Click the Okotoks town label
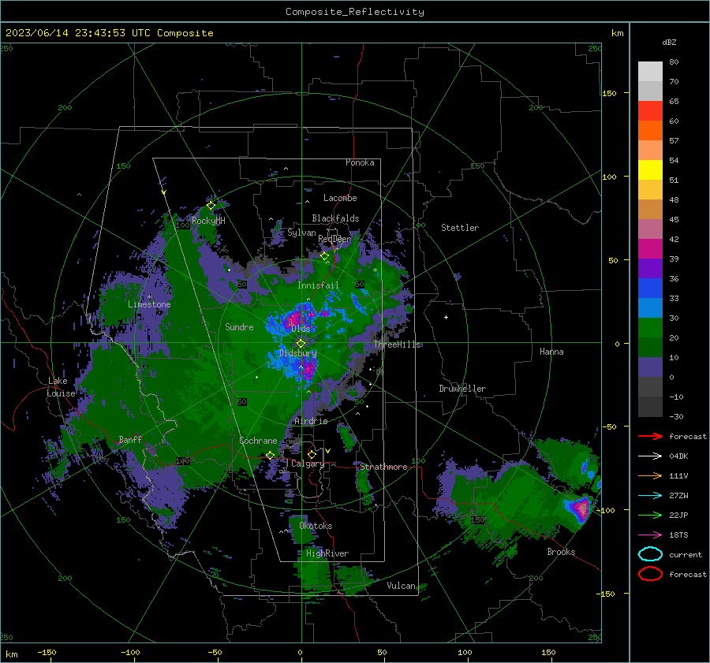This screenshot has width=710, height=663. (x=316, y=526)
